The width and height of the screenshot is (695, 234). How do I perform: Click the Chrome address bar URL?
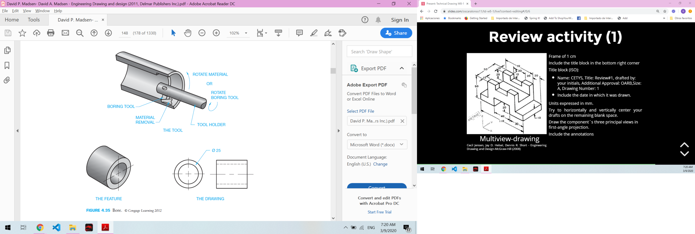(x=489, y=11)
